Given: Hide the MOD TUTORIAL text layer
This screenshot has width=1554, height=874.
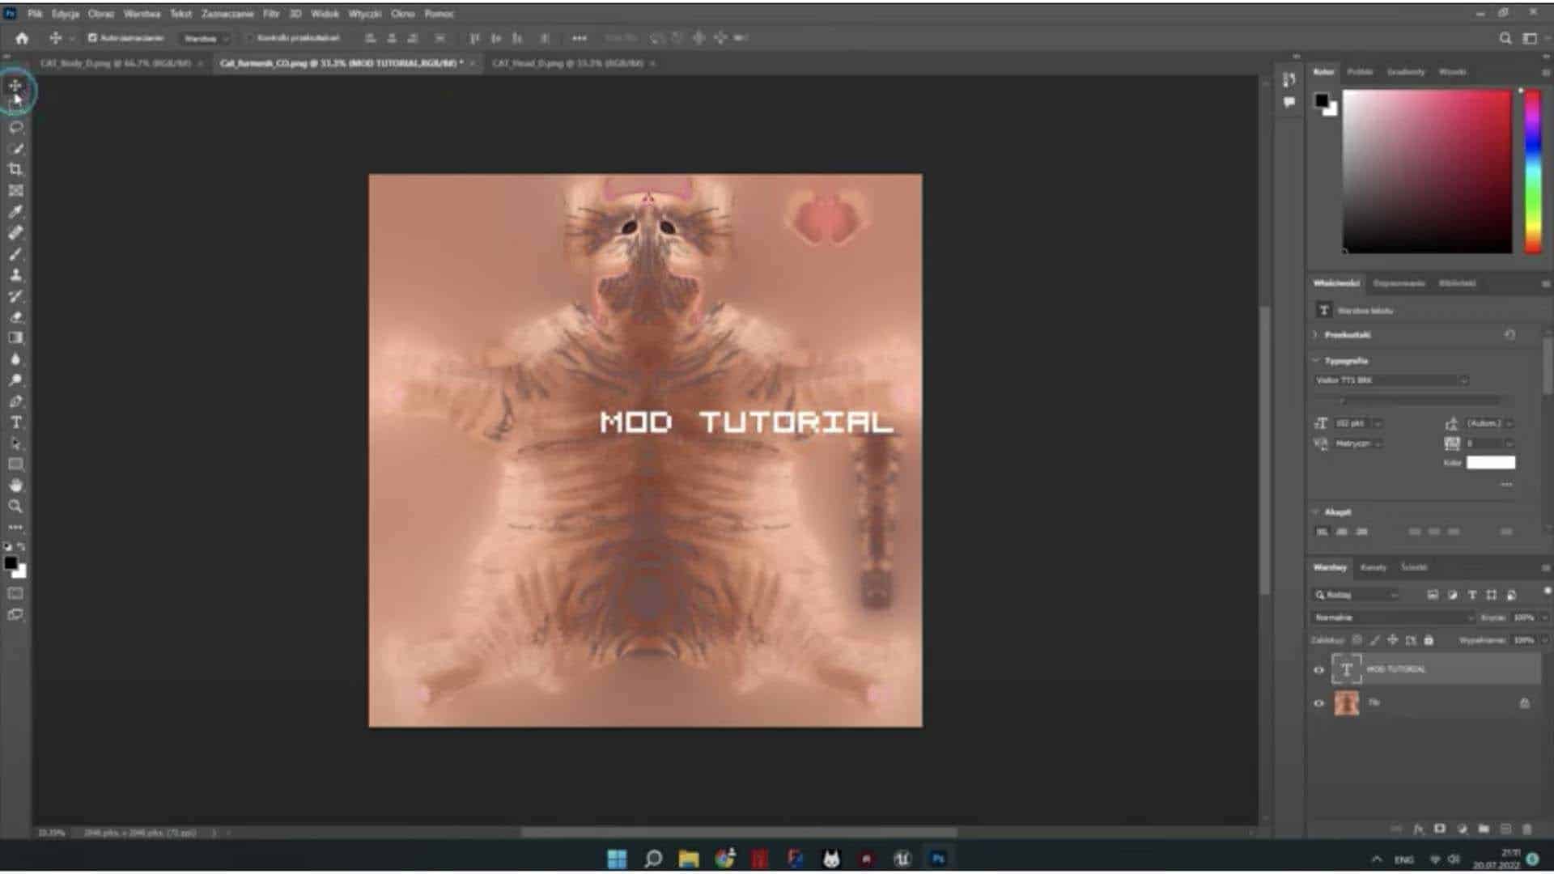Looking at the screenshot, I should pos(1318,670).
